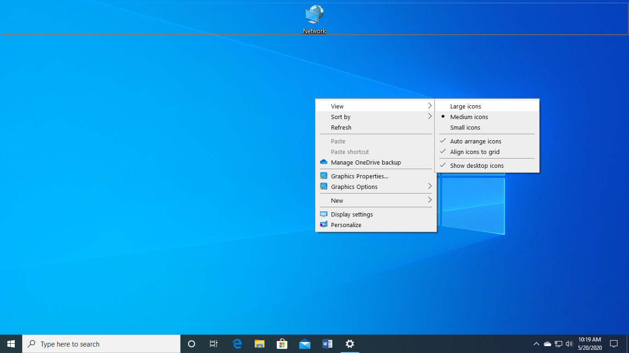Launch Microsoft Edge from the taskbar
This screenshot has height=353, width=629.
point(237,344)
